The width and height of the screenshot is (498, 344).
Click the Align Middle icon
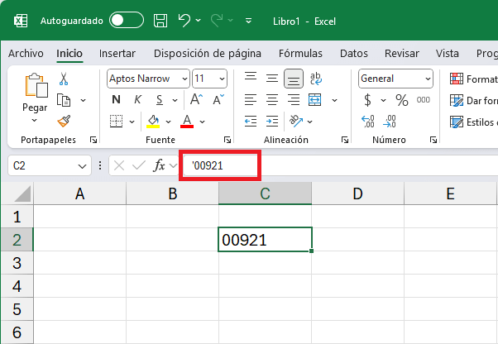(272, 78)
